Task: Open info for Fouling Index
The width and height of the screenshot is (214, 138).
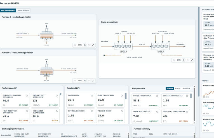Action: (x=122, y=111)
